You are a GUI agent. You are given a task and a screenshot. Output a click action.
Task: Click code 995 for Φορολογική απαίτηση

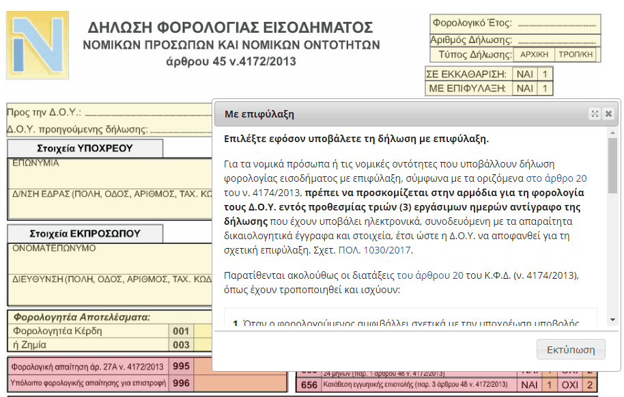coord(181,366)
